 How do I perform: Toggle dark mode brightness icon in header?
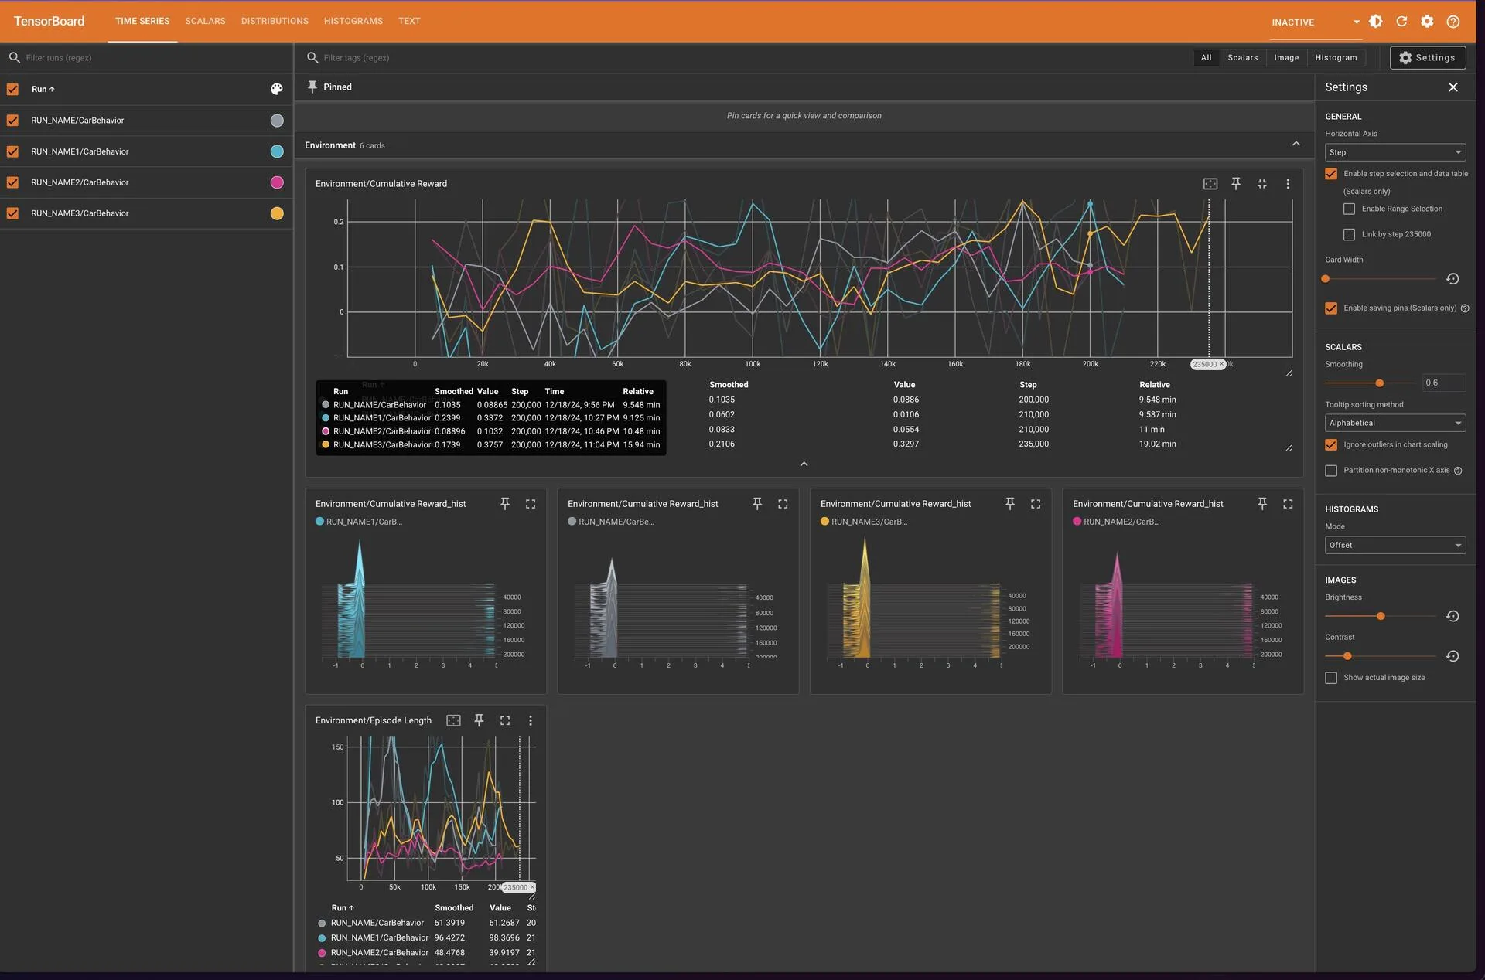pos(1375,22)
